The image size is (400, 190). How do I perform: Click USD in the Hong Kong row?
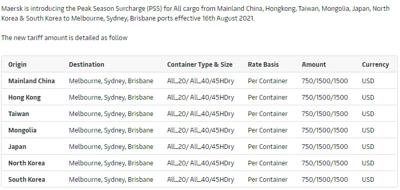click(x=368, y=98)
